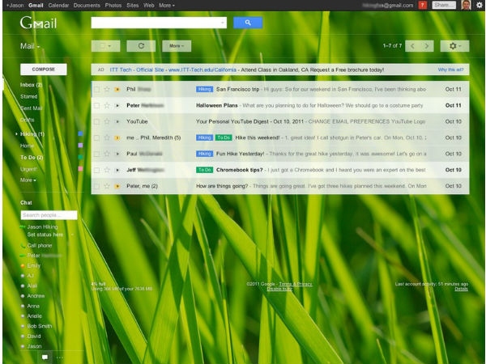Open Calendar from the top bar
This screenshot has height=364, width=486.
(58, 6)
